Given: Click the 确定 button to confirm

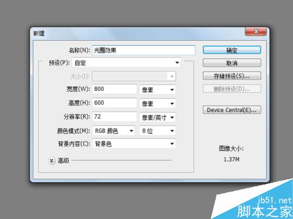Looking at the screenshot, I should [232, 50].
